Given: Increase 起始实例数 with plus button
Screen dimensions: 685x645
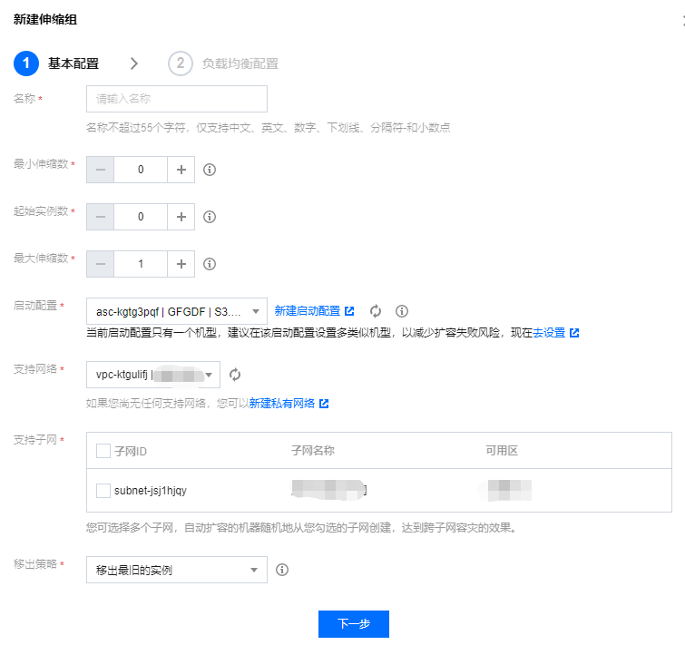Looking at the screenshot, I should (181, 217).
